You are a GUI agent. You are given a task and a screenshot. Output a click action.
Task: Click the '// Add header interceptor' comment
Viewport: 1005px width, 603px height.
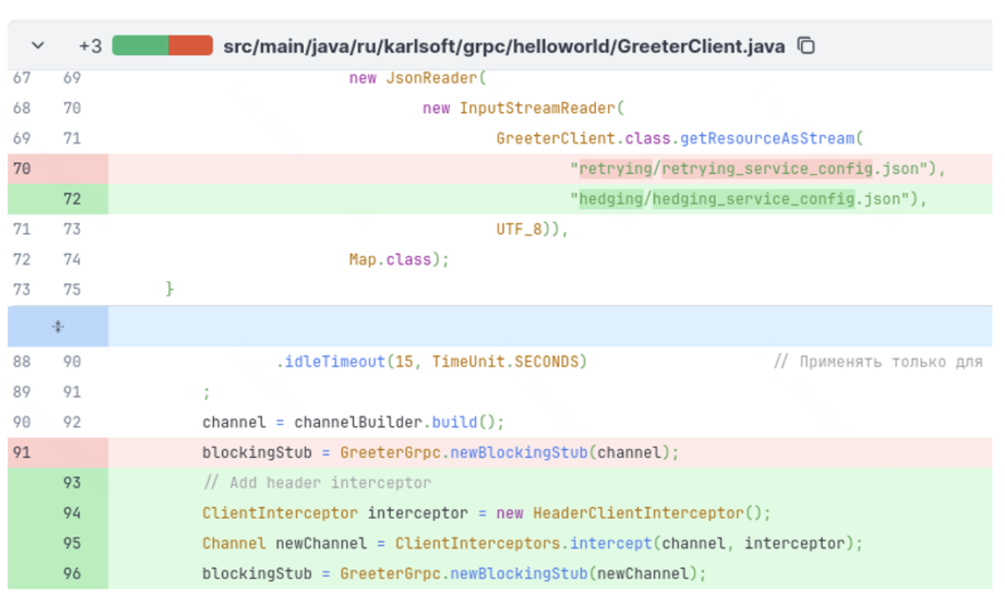(316, 483)
